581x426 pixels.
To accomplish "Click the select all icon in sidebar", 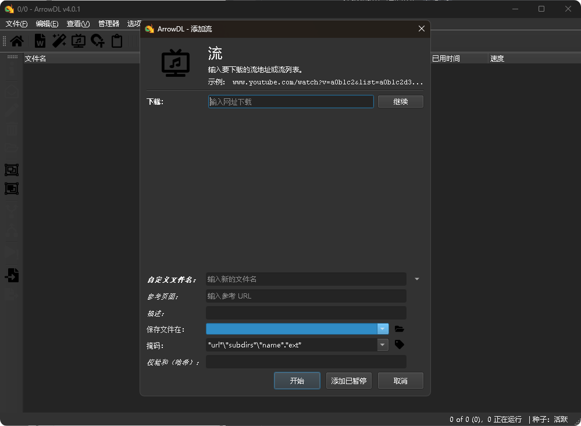I will click(x=12, y=170).
